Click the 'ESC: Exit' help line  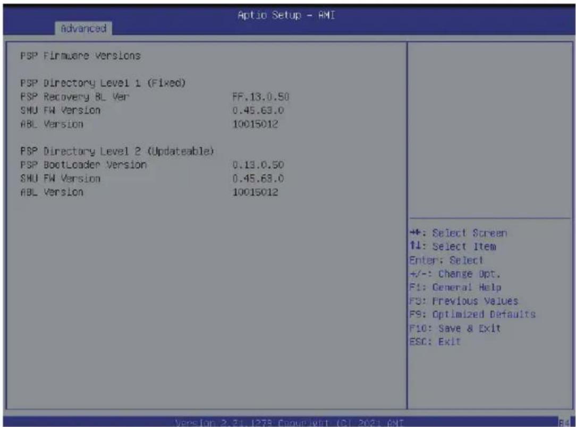(x=435, y=342)
